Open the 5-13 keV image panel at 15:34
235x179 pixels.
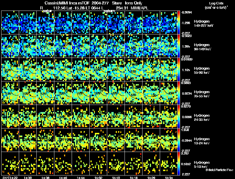tap(169, 164)
